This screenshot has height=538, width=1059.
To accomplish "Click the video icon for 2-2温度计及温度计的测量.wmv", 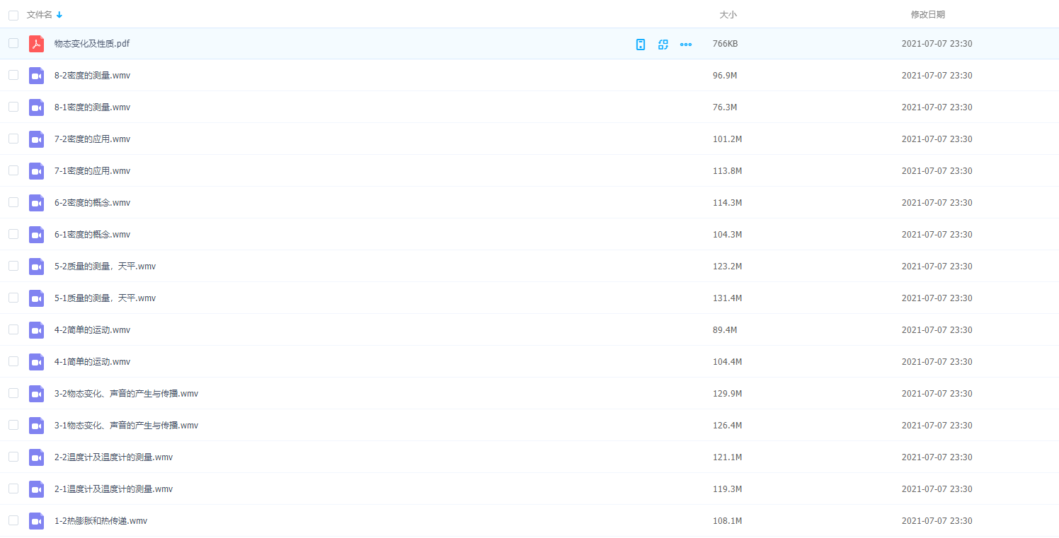I will tap(36, 457).
